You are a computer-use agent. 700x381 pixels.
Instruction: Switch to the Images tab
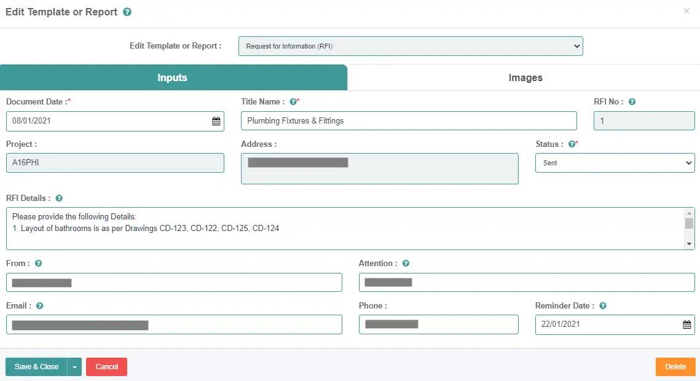tap(525, 78)
